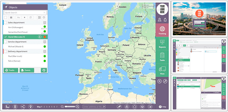Click the collapse arrows icon below Fleet
The image size is (228, 112).
click(160, 81)
